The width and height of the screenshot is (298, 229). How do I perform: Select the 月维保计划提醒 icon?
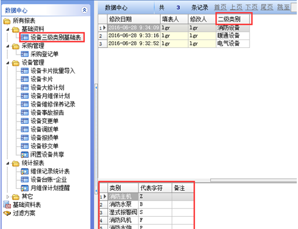tap(25, 188)
